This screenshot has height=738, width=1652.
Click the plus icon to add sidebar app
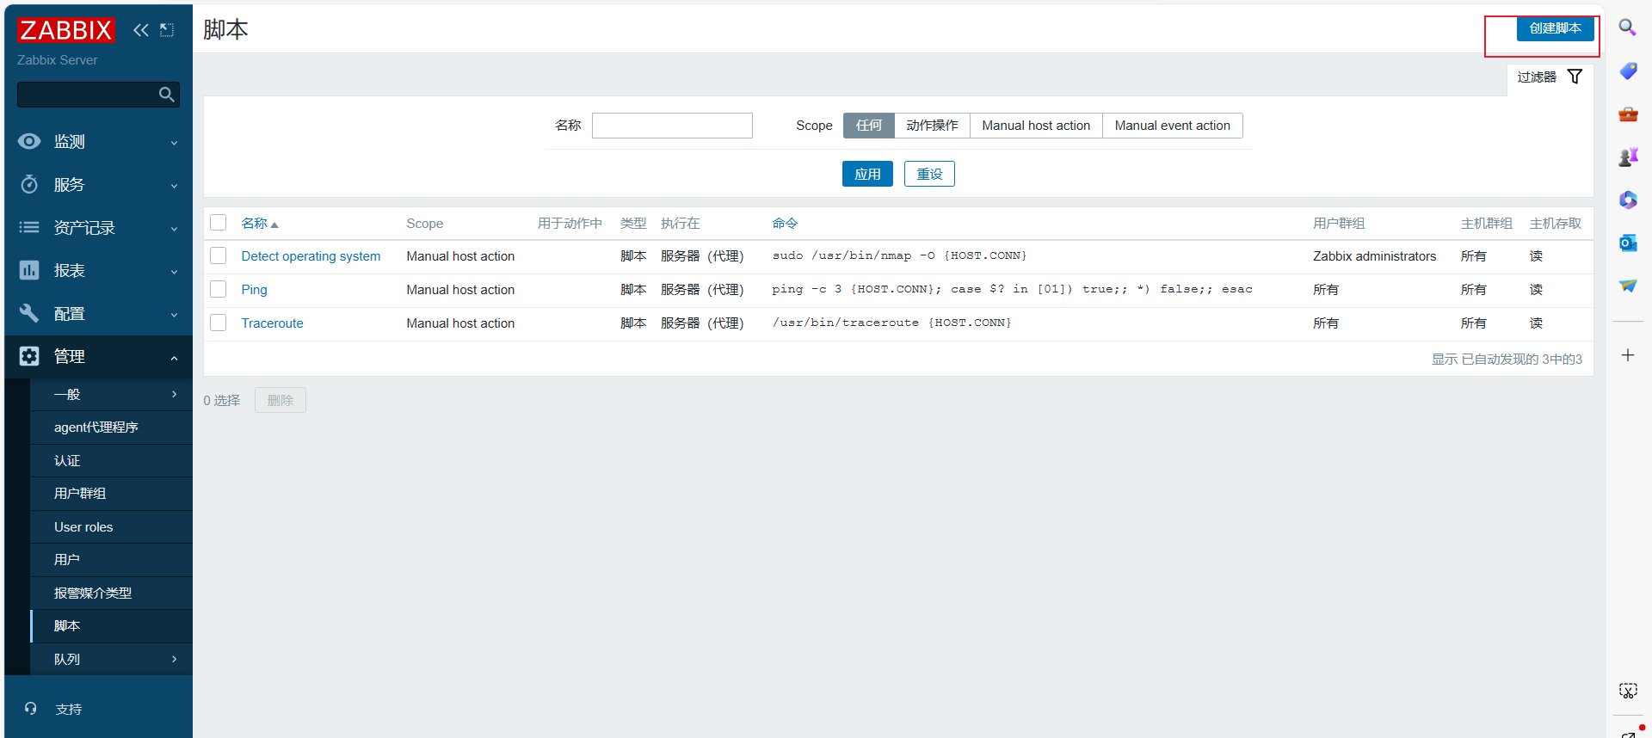point(1628,355)
